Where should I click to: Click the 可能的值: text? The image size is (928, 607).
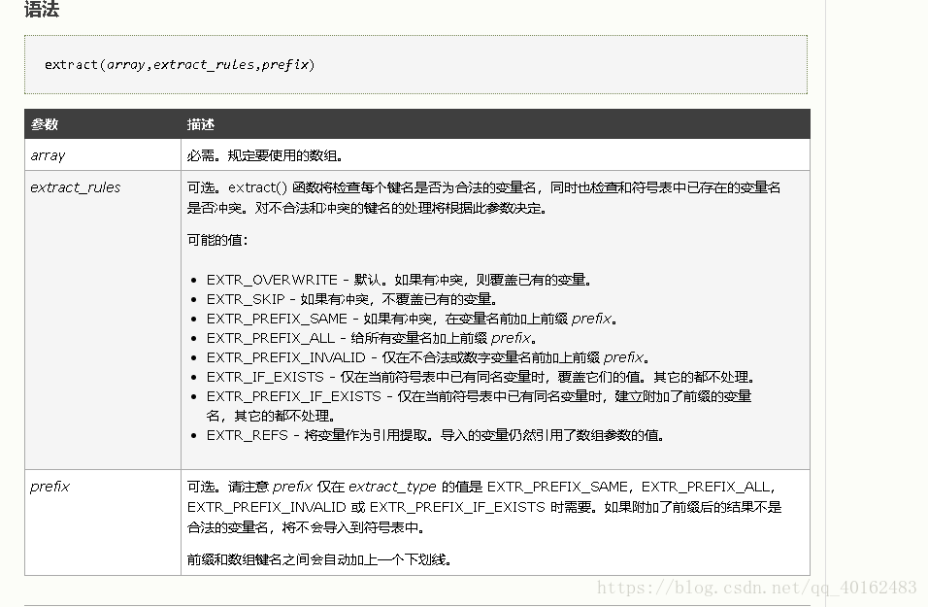[x=217, y=240]
